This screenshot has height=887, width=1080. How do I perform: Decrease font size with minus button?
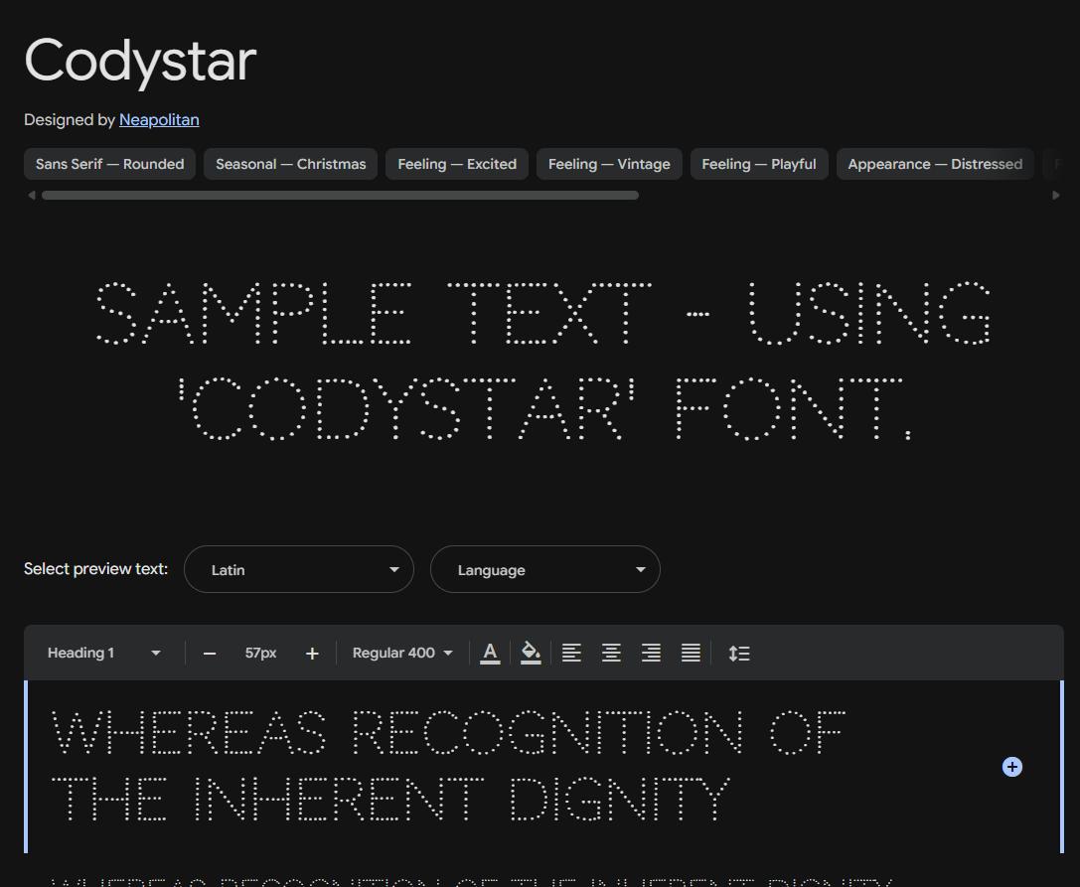tap(210, 654)
